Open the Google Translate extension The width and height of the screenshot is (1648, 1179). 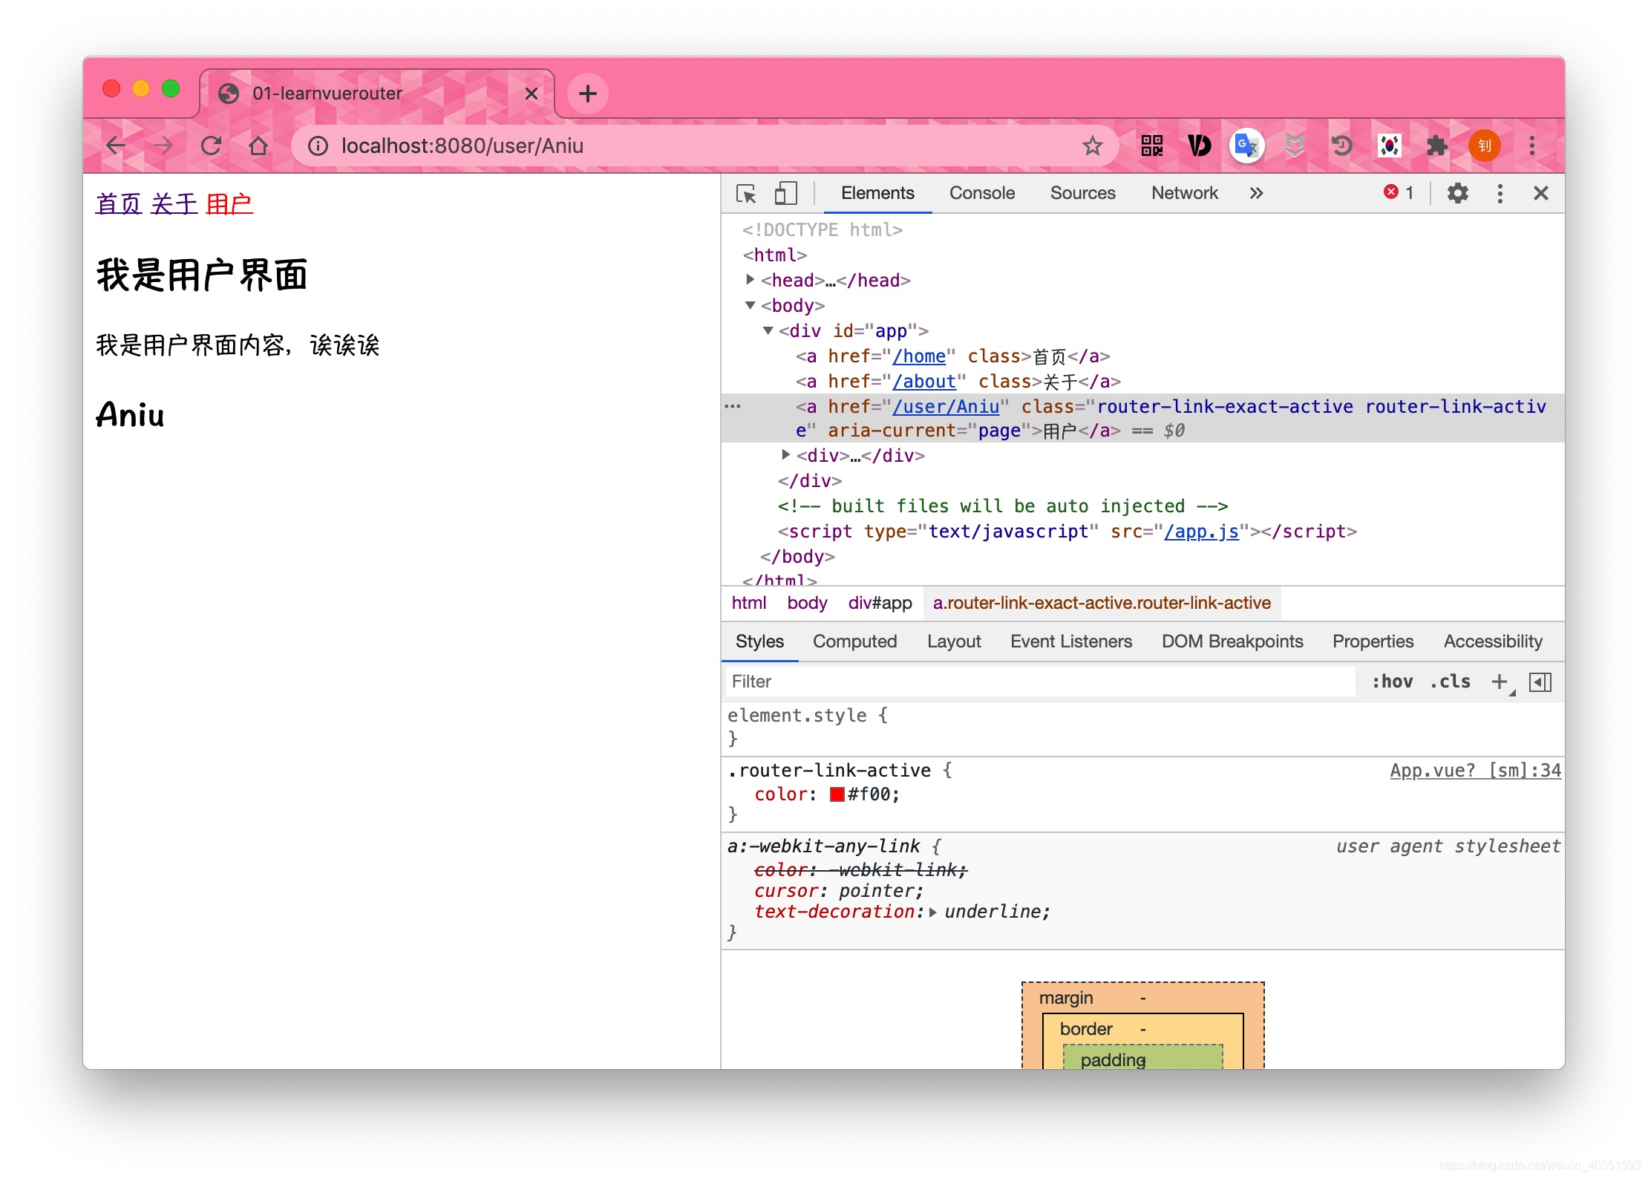[x=1246, y=146]
